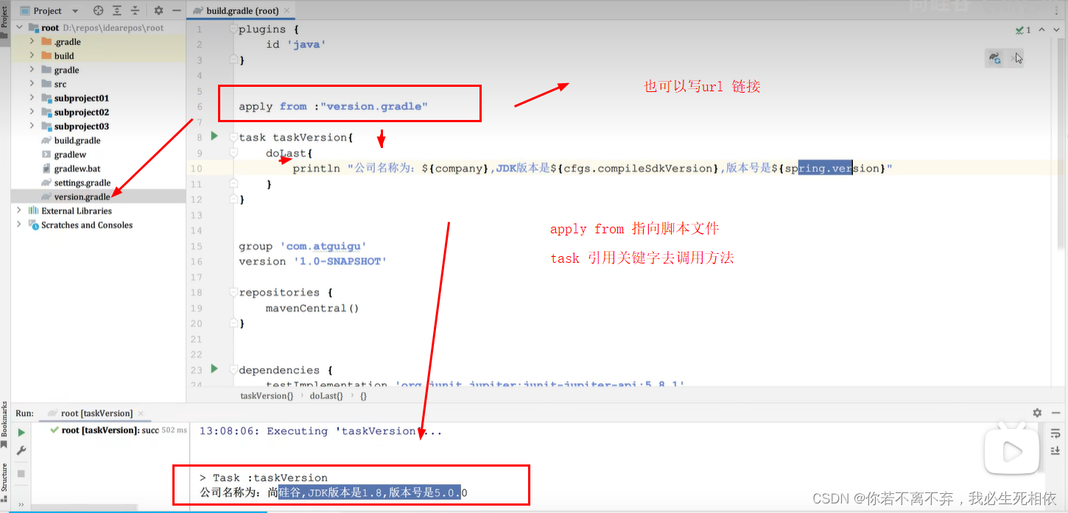Screen dimensions: 1068x513
Task: Run dependencies from the line 23 gutter arrow
Action: (214, 369)
